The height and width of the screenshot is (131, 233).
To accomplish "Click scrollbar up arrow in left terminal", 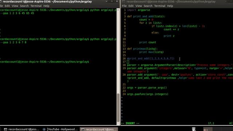I will 118,10.
